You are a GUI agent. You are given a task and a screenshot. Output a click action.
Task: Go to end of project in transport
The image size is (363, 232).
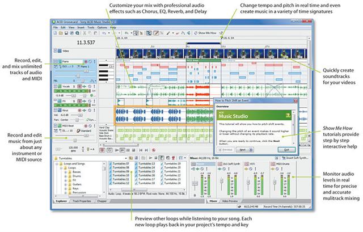coord(146,150)
